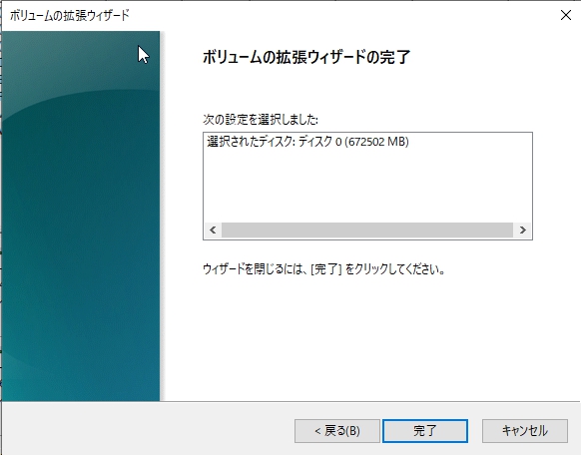Viewport: 581px width, 455px height.
Task: Cancel the wizard with キャンセル button
Action: pyautogui.click(x=525, y=431)
